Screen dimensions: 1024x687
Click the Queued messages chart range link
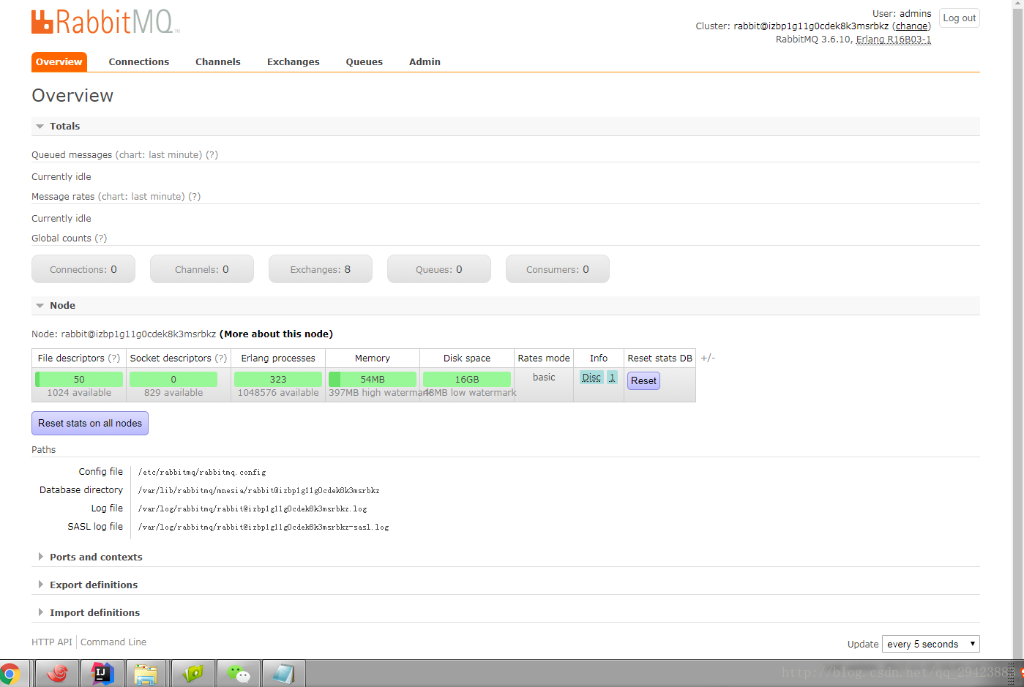point(159,155)
